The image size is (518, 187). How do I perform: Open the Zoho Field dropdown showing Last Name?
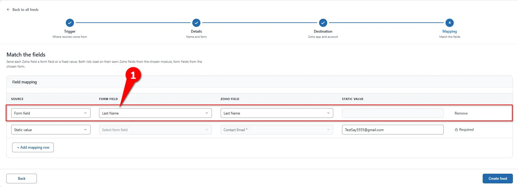(x=277, y=113)
